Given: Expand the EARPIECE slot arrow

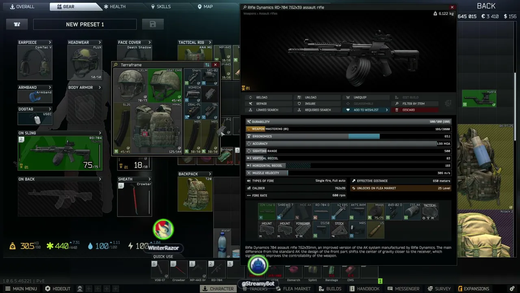Looking at the screenshot, I should point(50,42).
